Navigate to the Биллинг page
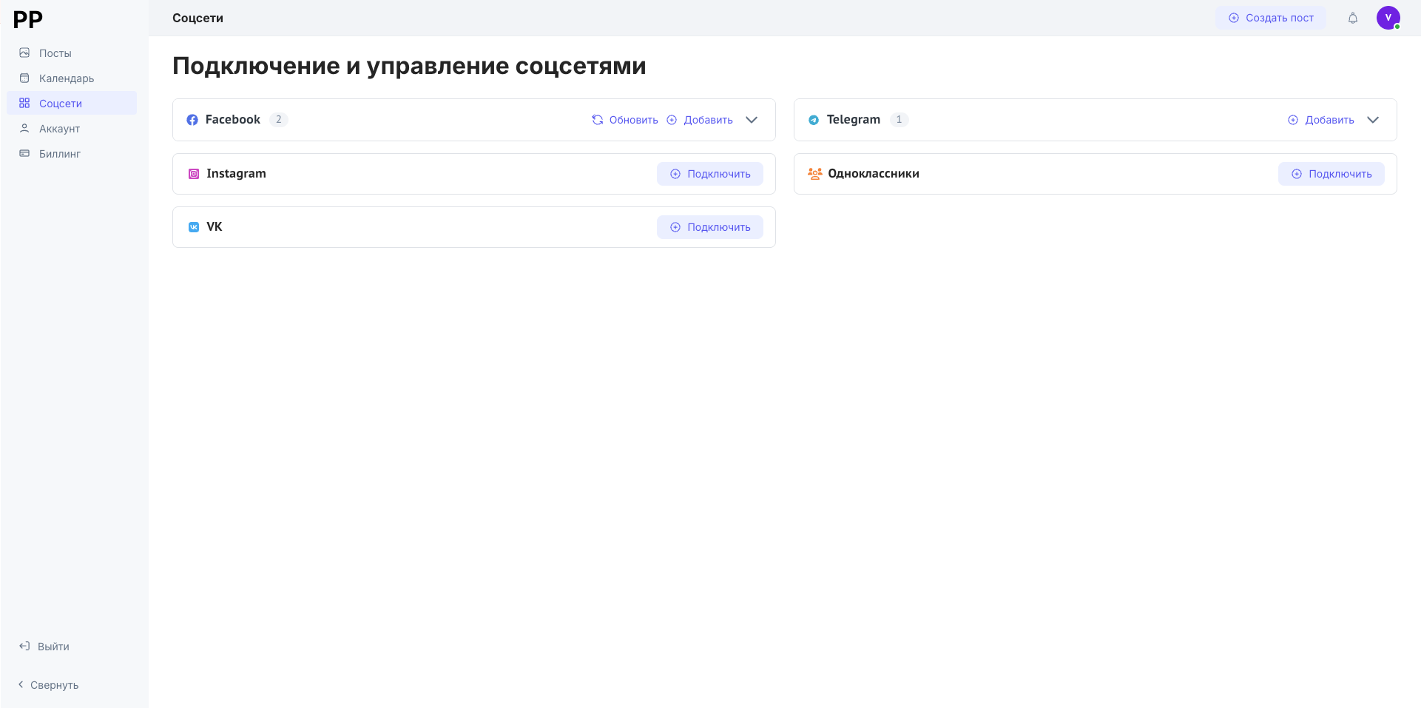This screenshot has height=708, width=1421. (x=59, y=154)
